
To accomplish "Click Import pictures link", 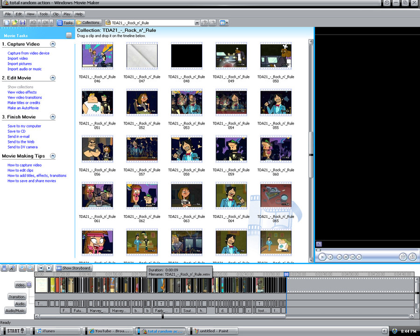I will pos(20,64).
